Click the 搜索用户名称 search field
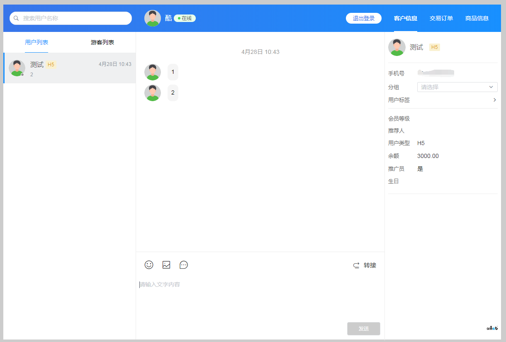This screenshot has width=506, height=342. point(71,18)
